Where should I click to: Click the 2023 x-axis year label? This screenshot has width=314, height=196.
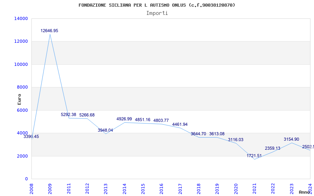292,189
